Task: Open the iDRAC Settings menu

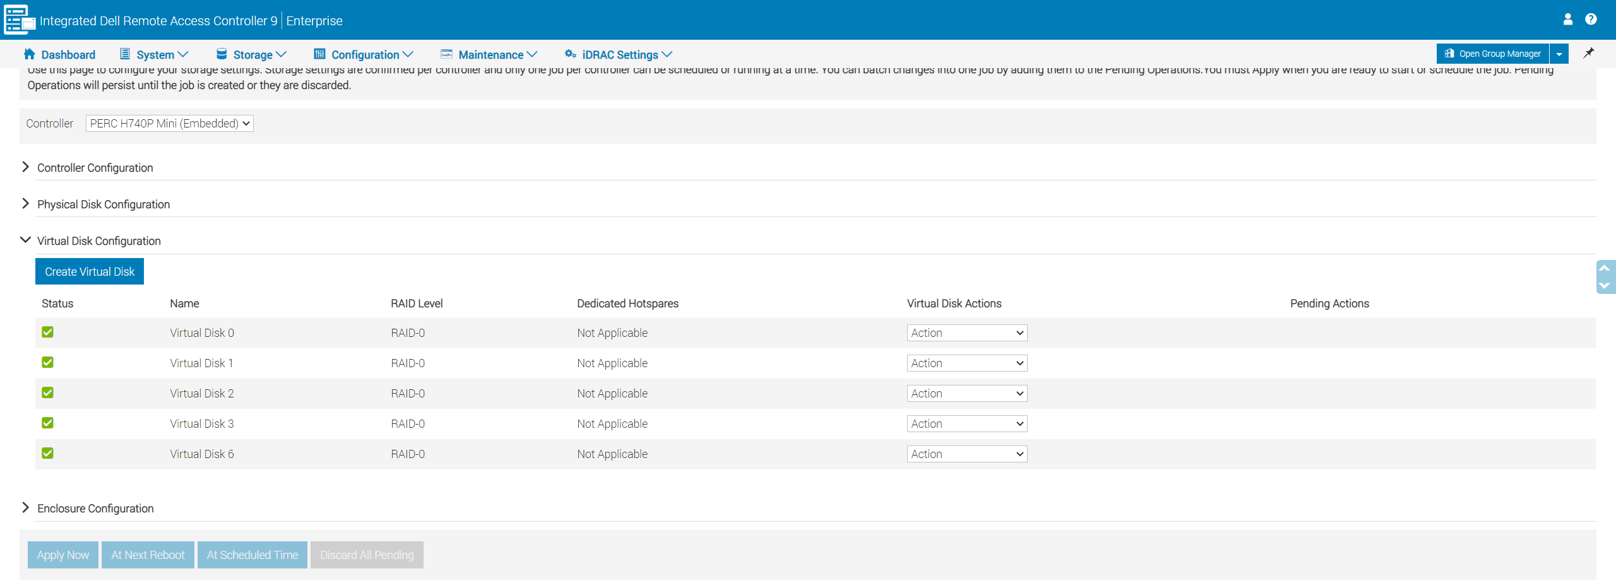Action: [x=619, y=54]
